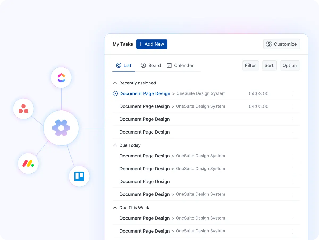Collapse the Due This Week section
This screenshot has width=319, height=240.
coord(115,208)
